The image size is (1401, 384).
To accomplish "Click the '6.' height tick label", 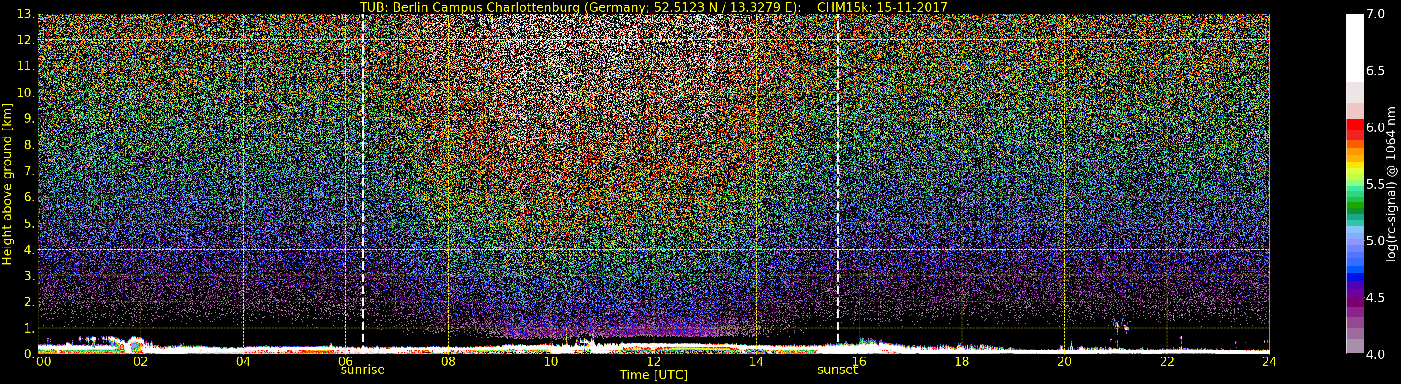I will point(29,197).
